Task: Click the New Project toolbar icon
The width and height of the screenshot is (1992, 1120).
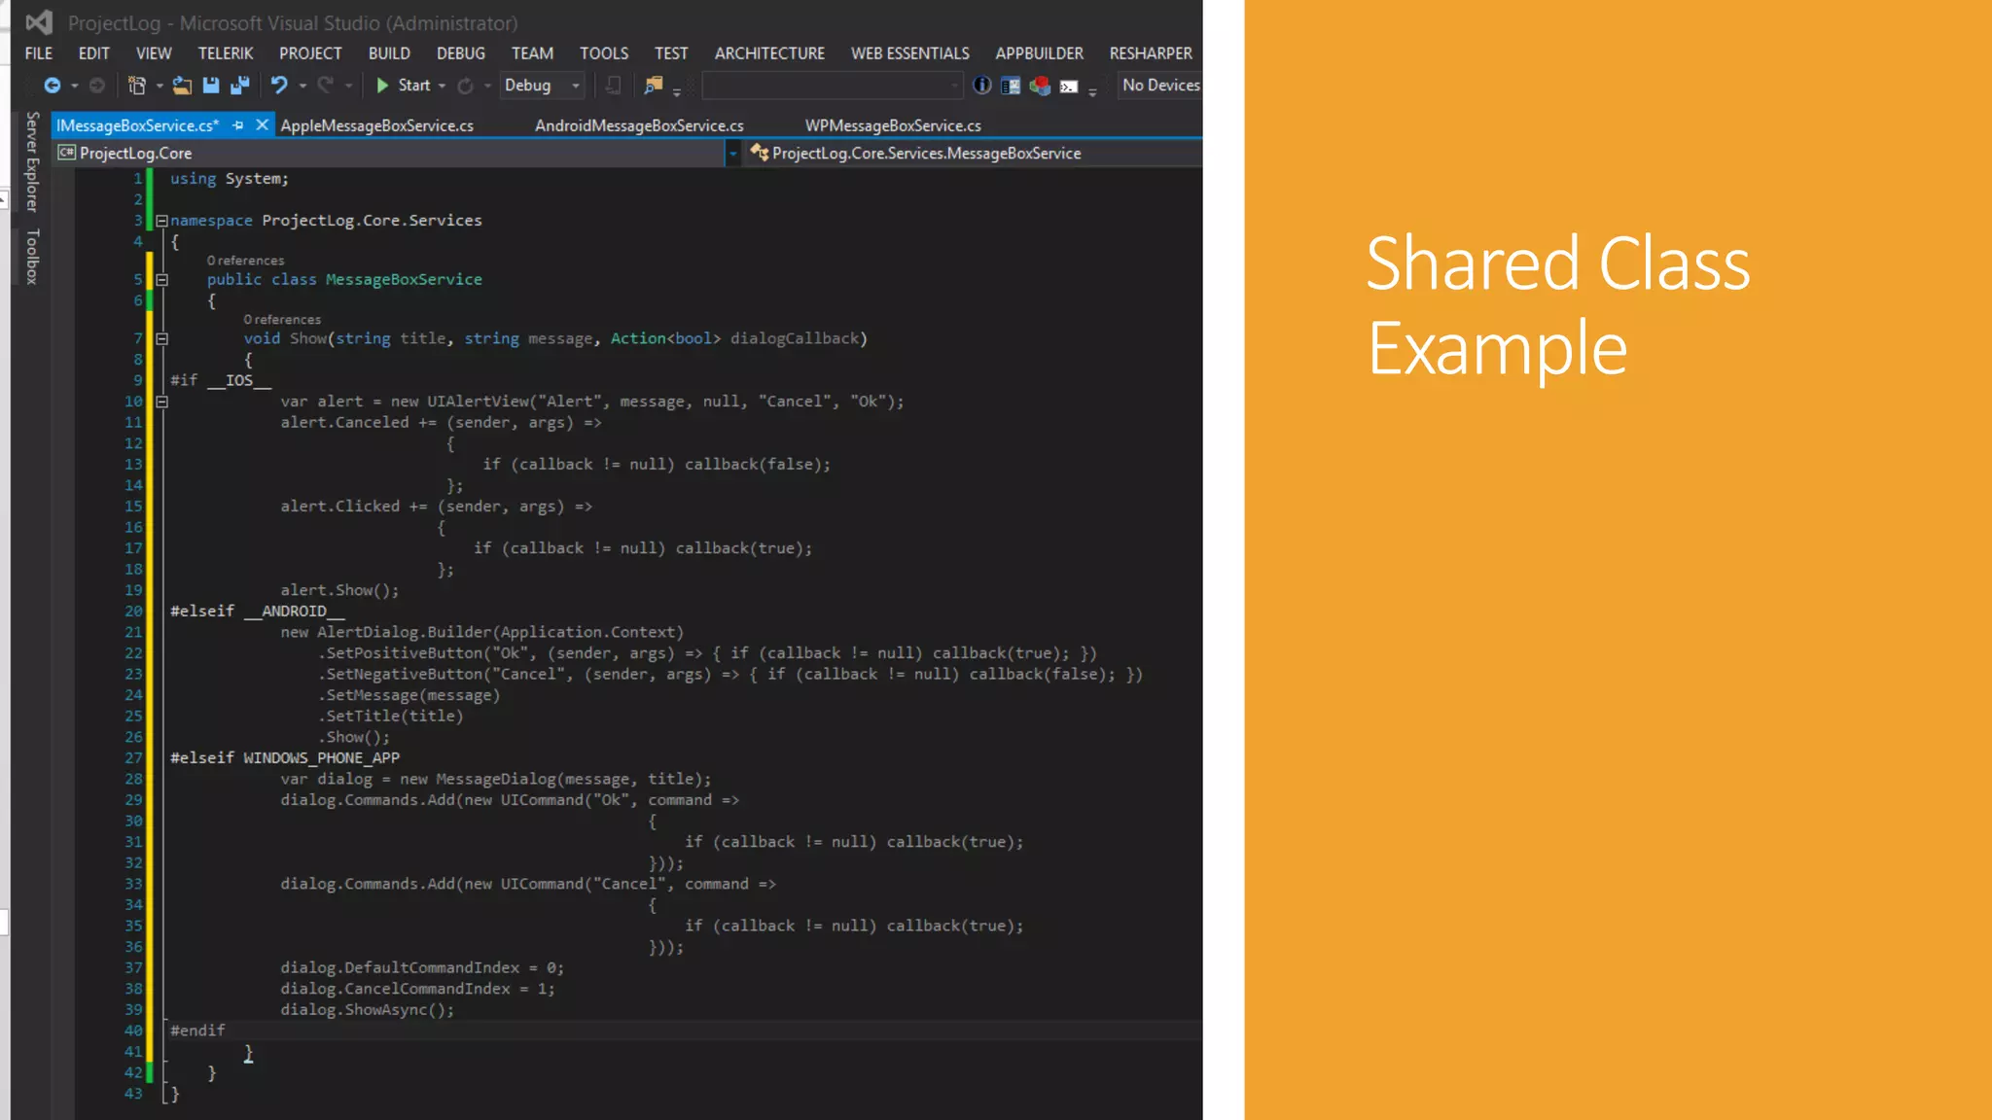Action: pos(137,86)
